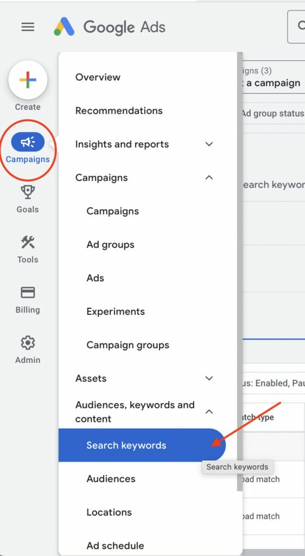Click the campaign selector dropdown behind menu

[274, 77]
